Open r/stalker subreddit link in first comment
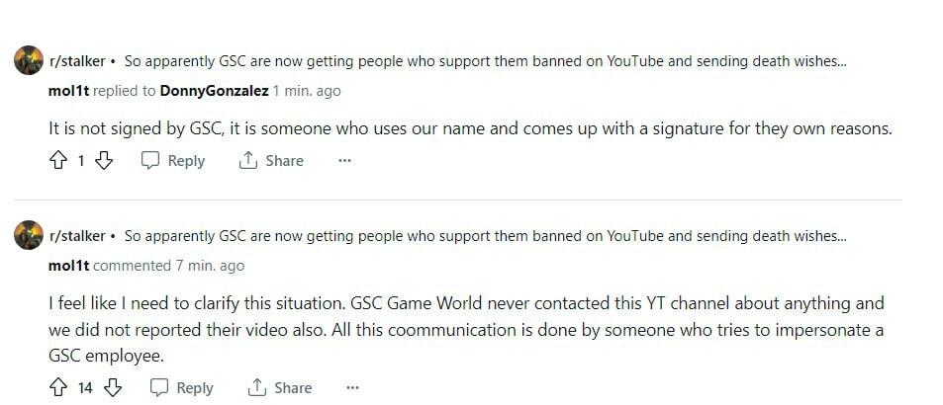This screenshot has height=405, width=943. (x=76, y=61)
